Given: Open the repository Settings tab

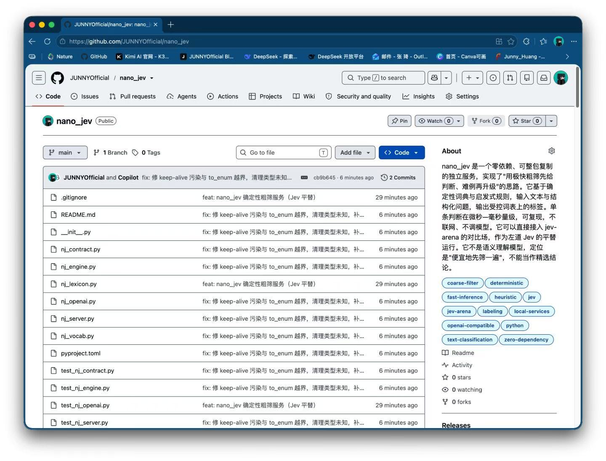Looking at the screenshot, I should click(462, 96).
